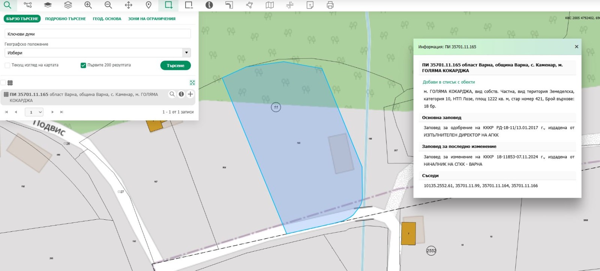
Task: Click the print map icon
Action: (x=330, y=5)
